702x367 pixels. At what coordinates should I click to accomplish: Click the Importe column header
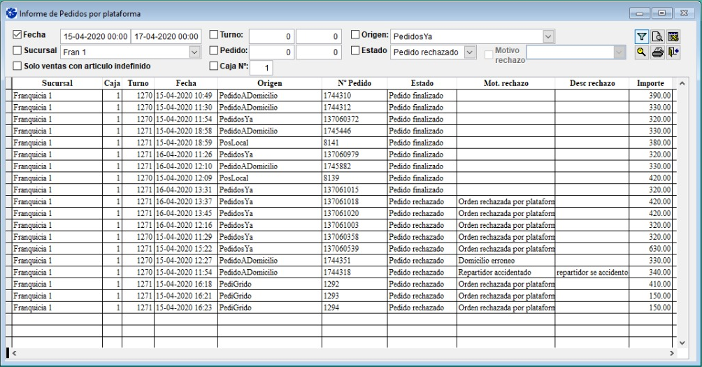650,83
